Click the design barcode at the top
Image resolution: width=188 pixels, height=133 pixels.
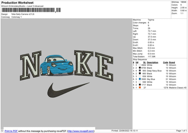pos(31,10)
